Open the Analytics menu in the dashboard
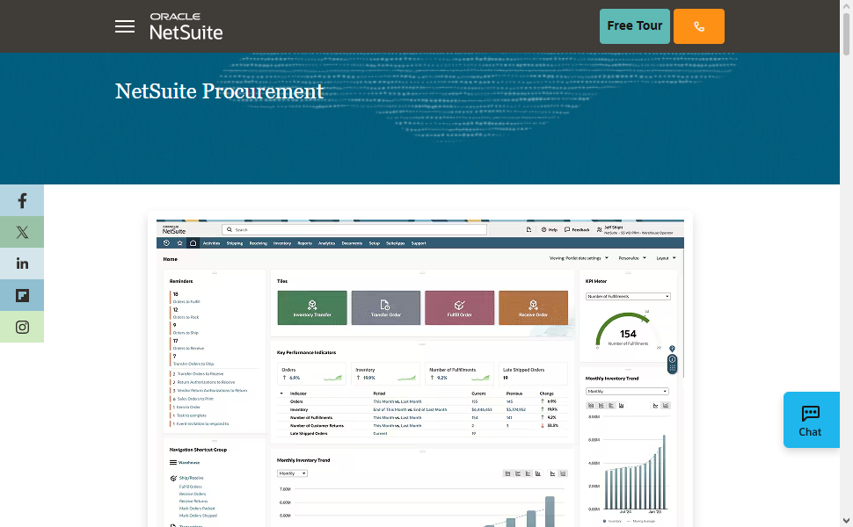Viewport: 853px width, 527px height. [x=326, y=243]
